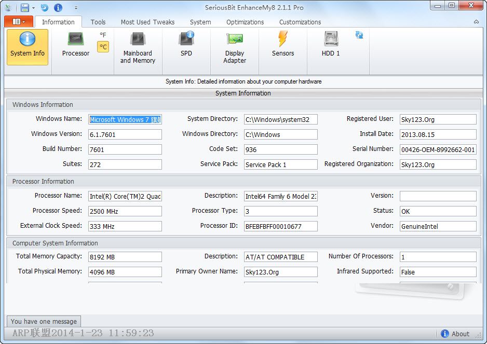Switch to the Tools tab
This screenshot has width=487, height=344.
[x=98, y=22]
